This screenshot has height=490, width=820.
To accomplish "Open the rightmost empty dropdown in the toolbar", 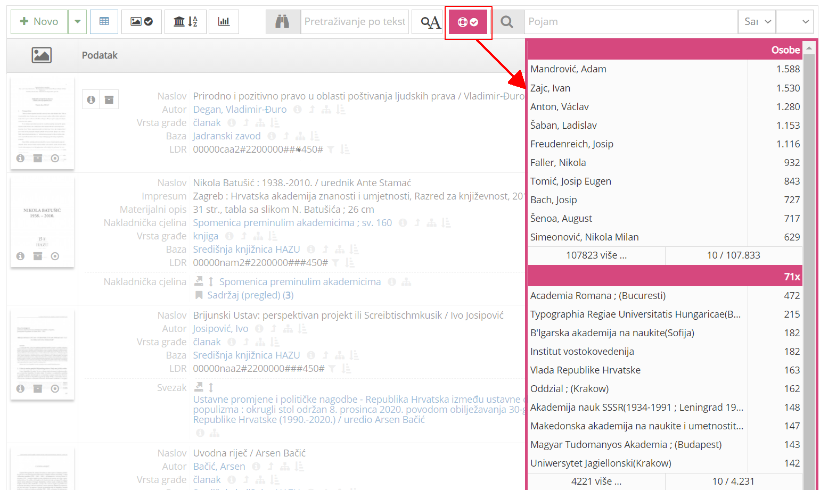I will (794, 21).
